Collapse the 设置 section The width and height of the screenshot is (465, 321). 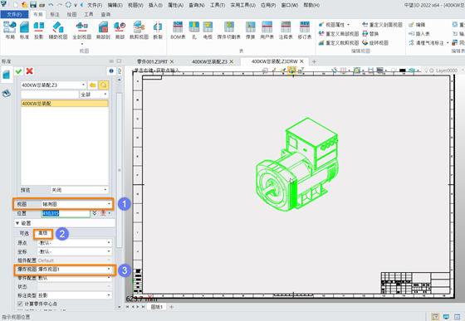[17, 223]
